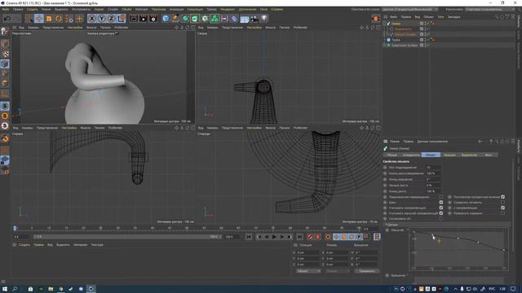Viewport: 522px width, 293px height.
Task: Click the green Extrude generator icon
Action: (195, 19)
